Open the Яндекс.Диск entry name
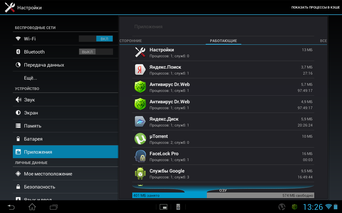Screen dimensions: 342x213 click(164, 119)
